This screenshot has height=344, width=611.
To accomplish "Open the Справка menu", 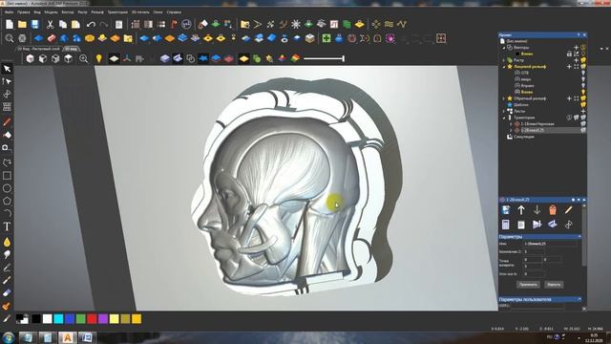I will click(x=174, y=12).
